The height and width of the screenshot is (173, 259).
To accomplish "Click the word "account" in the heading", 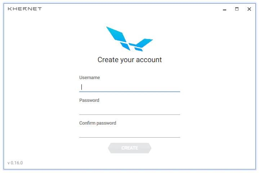I will coord(149,60).
